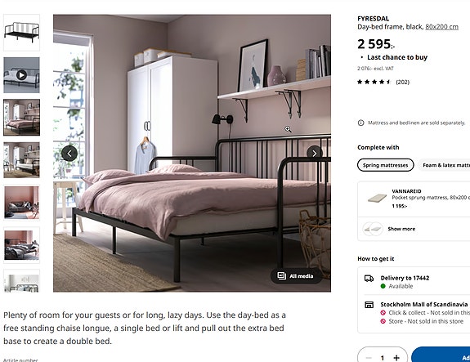Select the black bed frame thumbnail
The height and width of the screenshot is (362, 470).
(21, 33)
